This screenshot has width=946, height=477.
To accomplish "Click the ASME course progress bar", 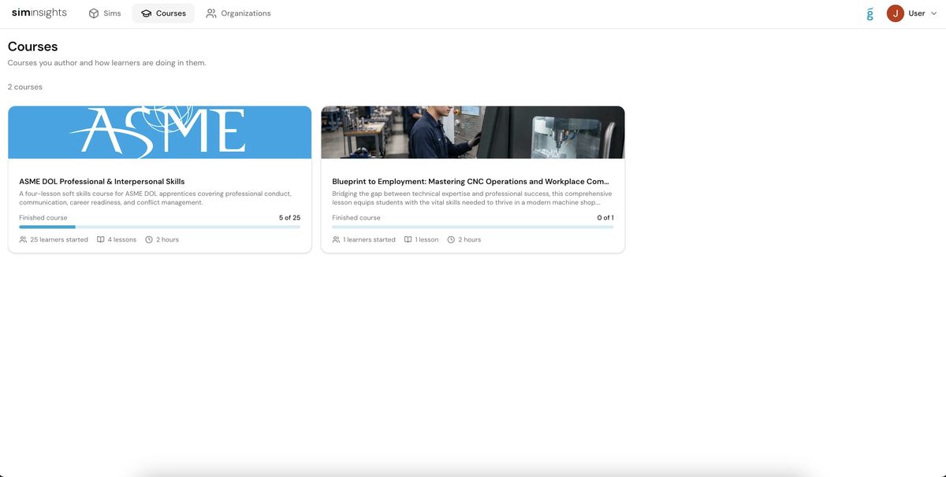I will [159, 227].
